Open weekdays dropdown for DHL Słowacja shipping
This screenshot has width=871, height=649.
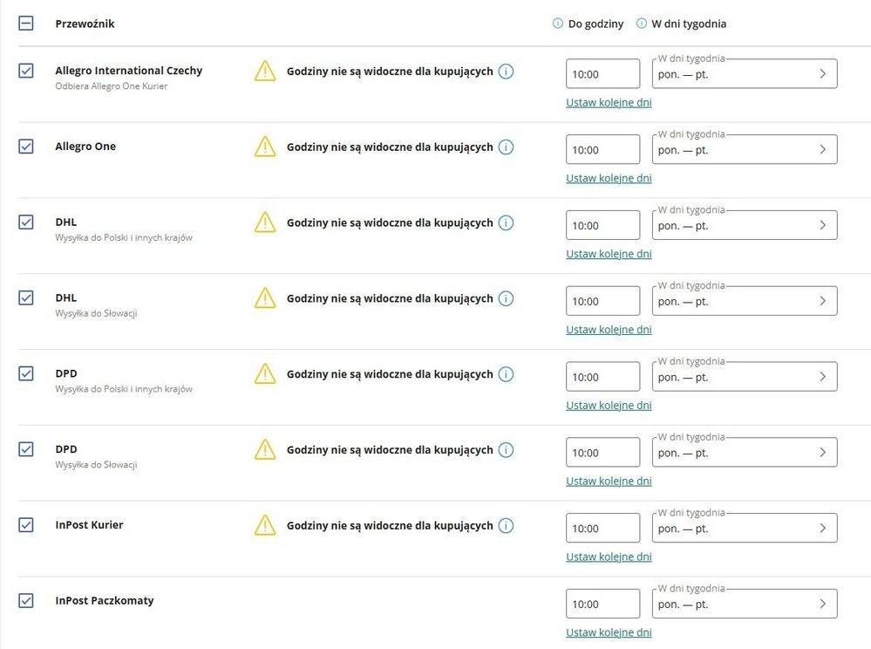pyautogui.click(x=745, y=301)
